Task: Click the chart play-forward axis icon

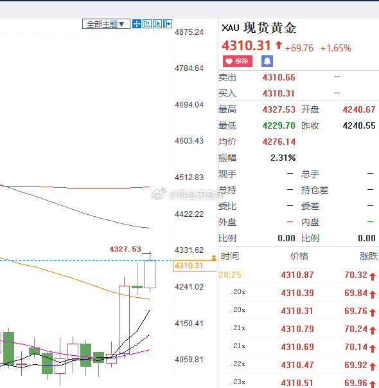Action: [157, 24]
